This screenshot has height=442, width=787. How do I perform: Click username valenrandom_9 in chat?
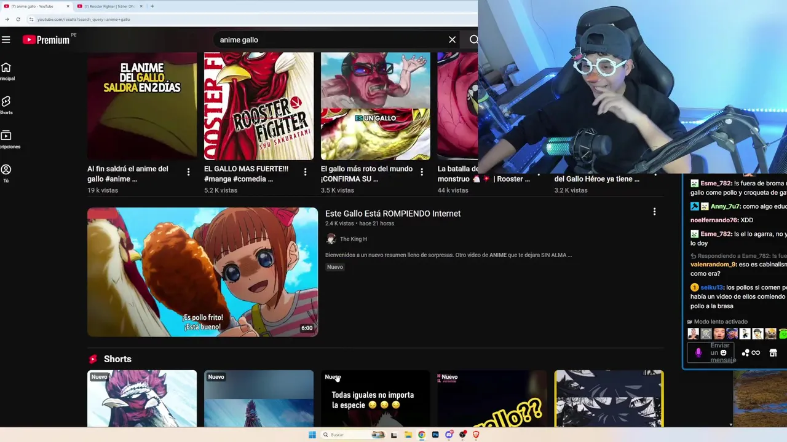(x=713, y=265)
